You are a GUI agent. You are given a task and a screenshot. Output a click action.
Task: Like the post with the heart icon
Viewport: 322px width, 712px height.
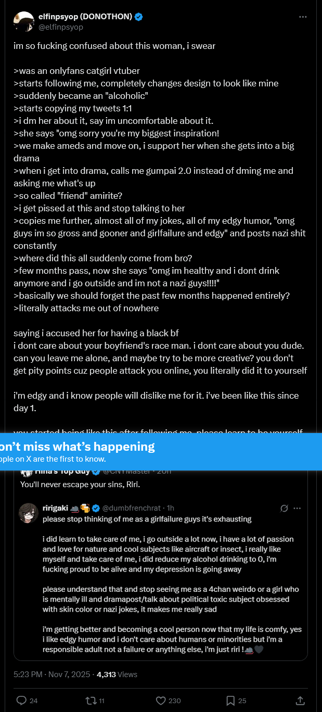click(161, 701)
